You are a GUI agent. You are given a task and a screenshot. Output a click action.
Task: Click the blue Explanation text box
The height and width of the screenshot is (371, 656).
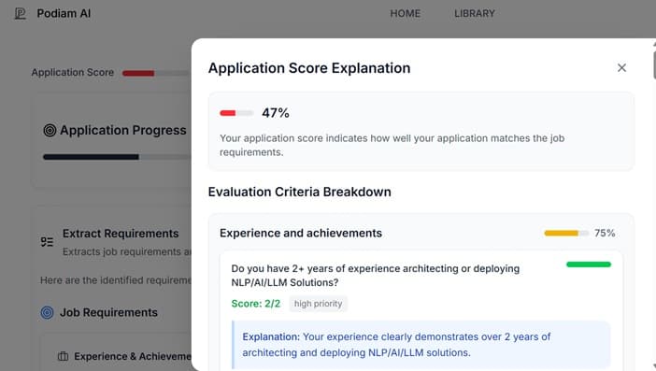(421, 345)
